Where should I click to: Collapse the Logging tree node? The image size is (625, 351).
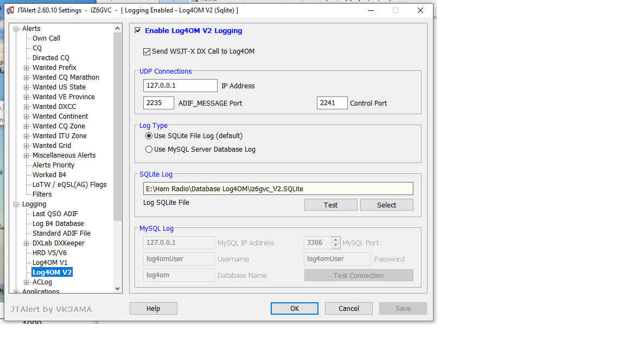tap(16, 205)
